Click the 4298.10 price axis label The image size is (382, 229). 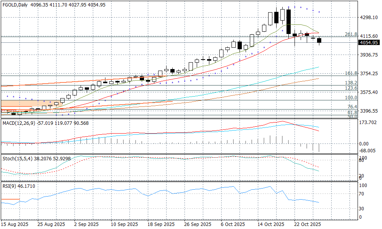point(369,18)
